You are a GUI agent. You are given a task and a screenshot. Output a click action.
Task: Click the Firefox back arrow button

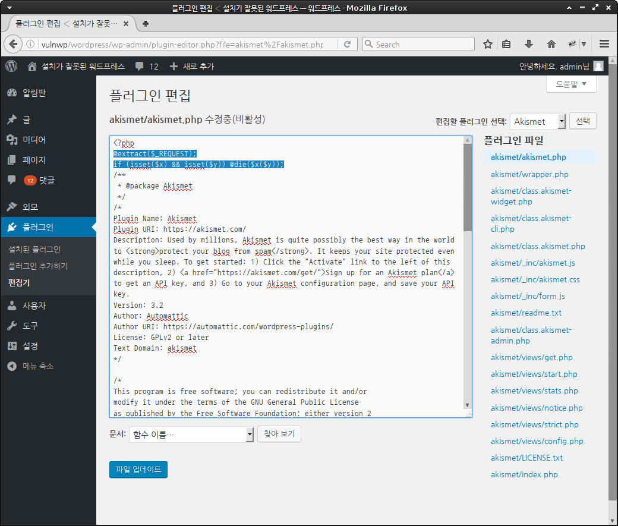[12, 44]
